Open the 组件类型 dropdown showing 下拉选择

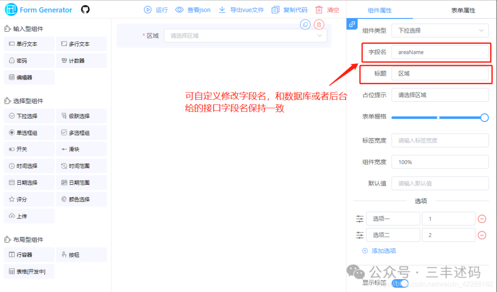(x=440, y=30)
